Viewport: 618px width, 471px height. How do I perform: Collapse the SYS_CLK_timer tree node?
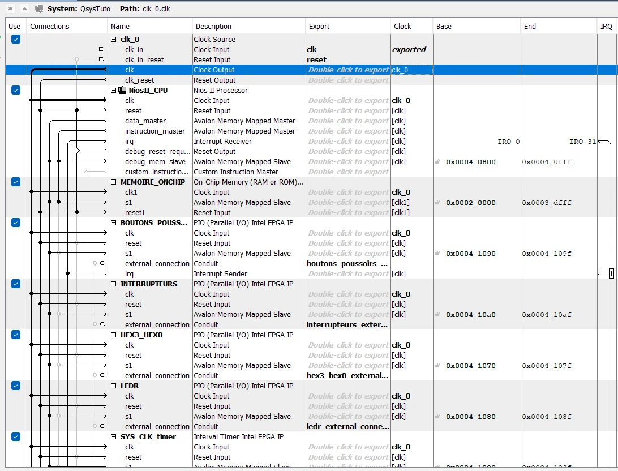[114, 436]
